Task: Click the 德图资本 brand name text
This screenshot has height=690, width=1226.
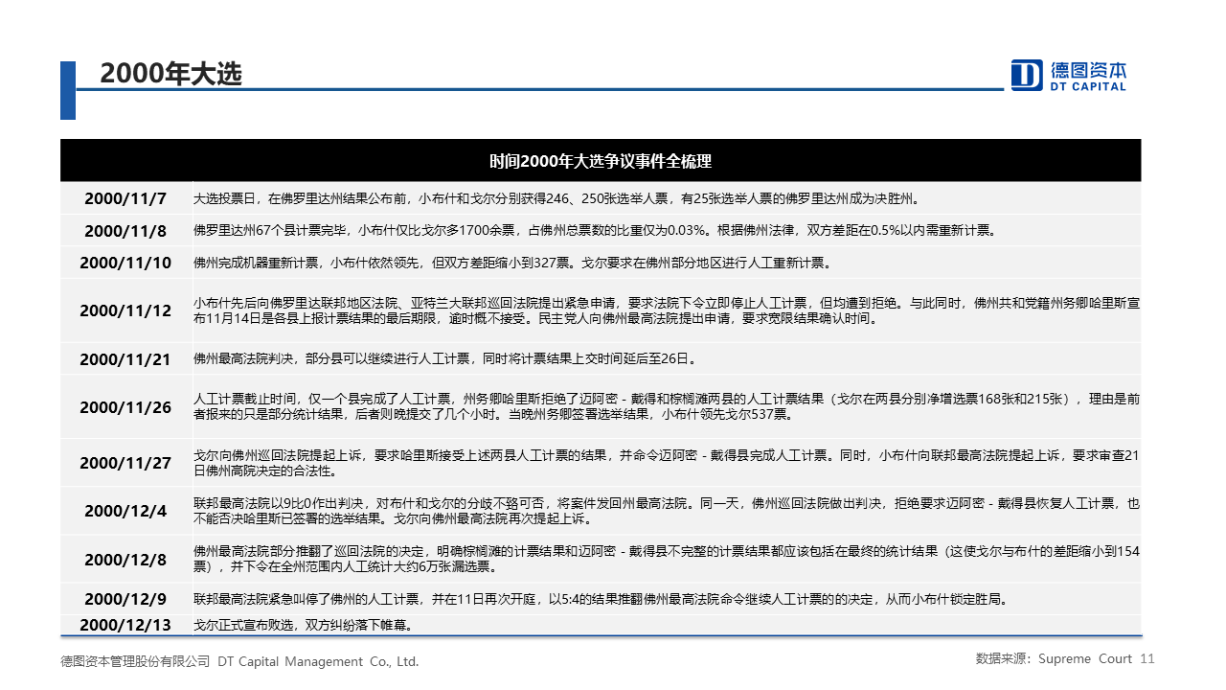Action: click(x=1089, y=70)
